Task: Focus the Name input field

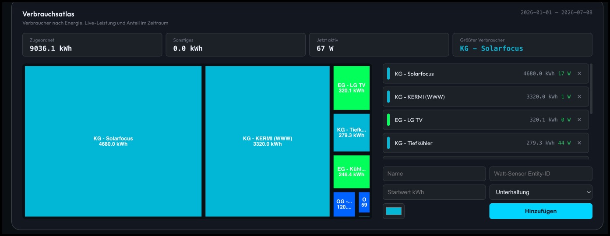Action: (x=434, y=174)
